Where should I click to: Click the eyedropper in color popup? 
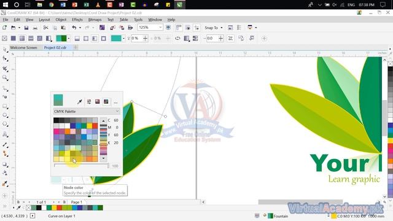point(80,102)
